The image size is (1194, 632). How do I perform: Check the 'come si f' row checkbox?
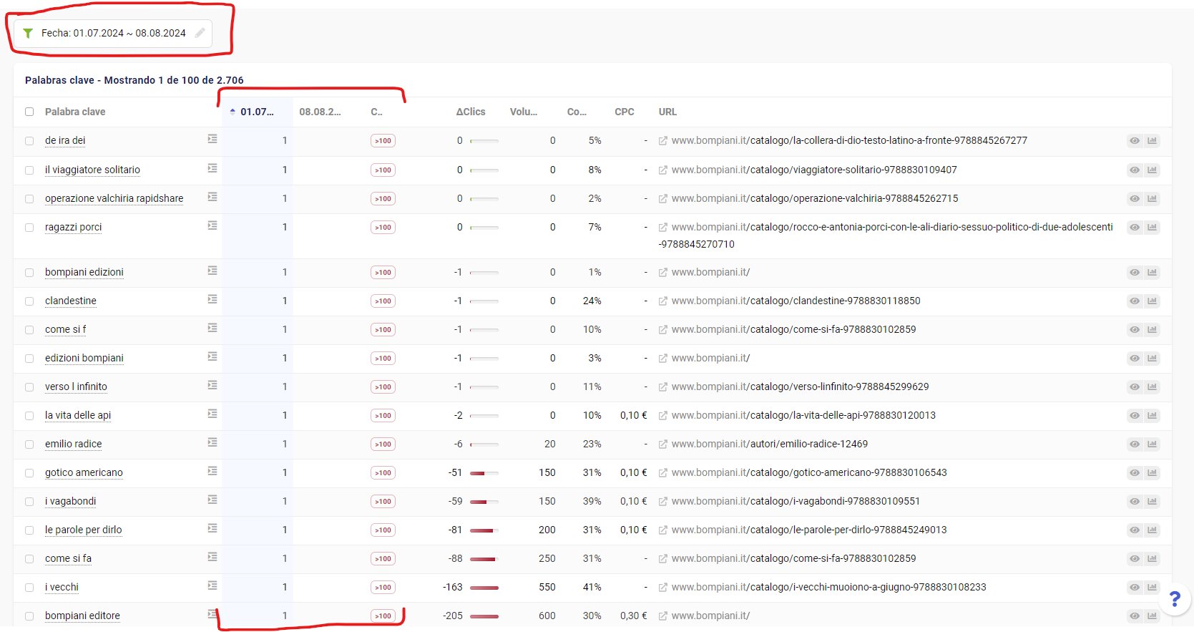(x=29, y=330)
